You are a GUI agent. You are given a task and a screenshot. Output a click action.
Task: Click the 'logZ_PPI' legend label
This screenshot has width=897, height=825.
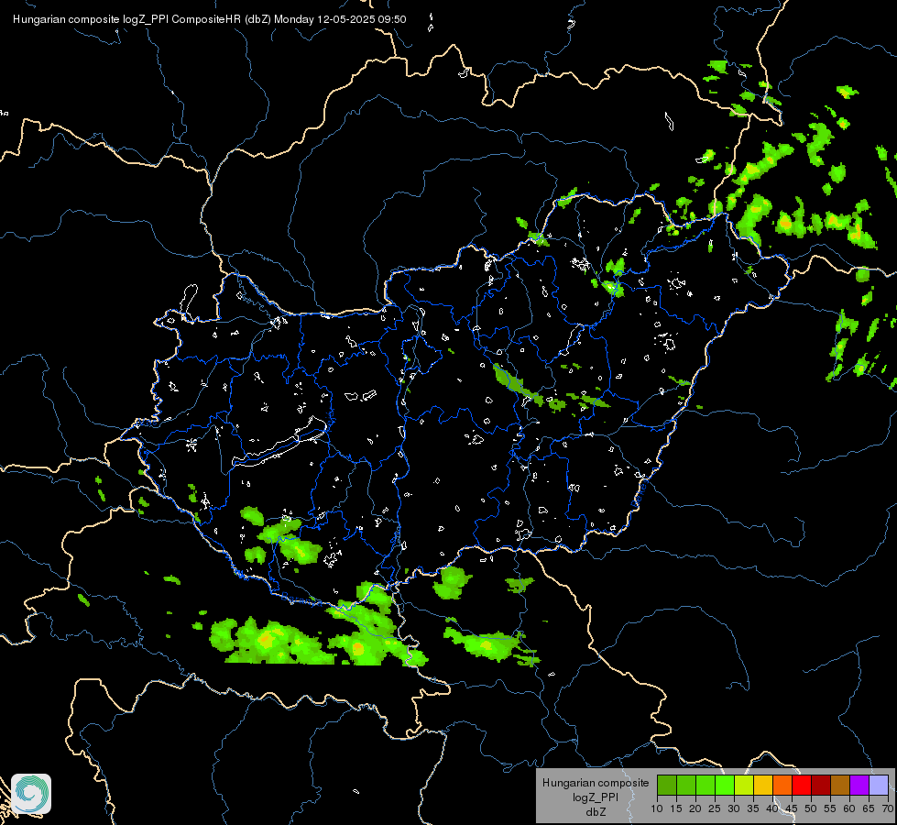[596, 797]
